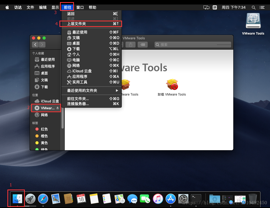Choose 桌面 in the Go menu

(x=92, y=43)
